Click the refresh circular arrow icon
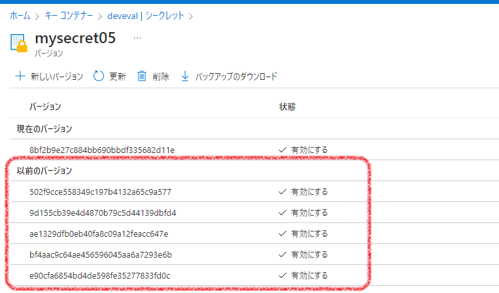Screen dimensions: 499x293 pos(99,77)
